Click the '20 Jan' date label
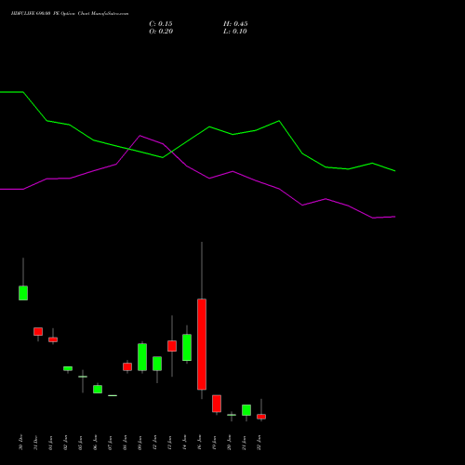The width and height of the screenshot is (465, 465). tap(230, 443)
